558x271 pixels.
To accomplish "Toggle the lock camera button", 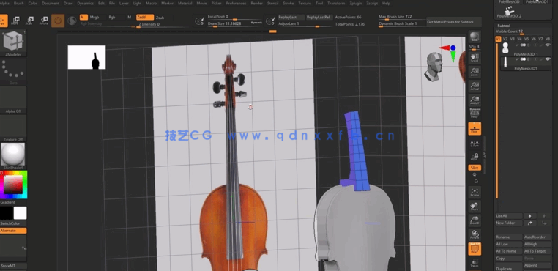I will point(475,157).
